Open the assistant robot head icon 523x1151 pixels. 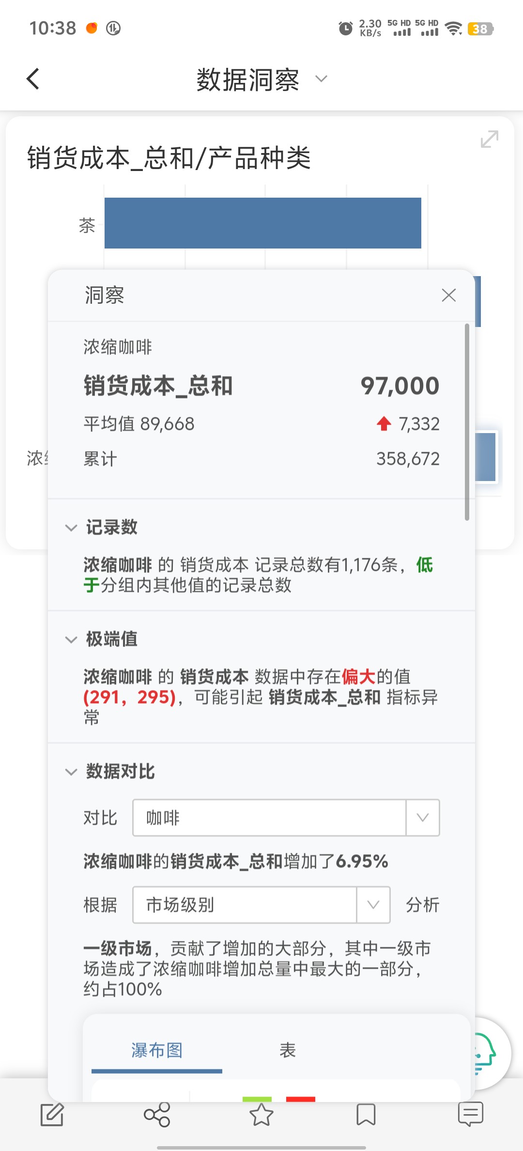coord(487,1053)
